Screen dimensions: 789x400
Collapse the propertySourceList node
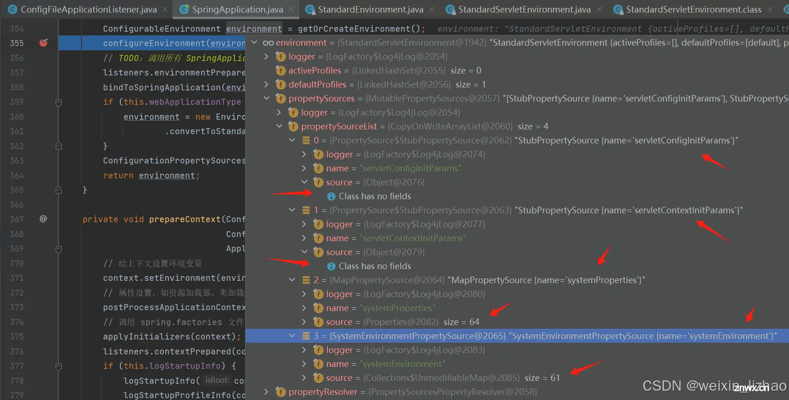pos(279,126)
